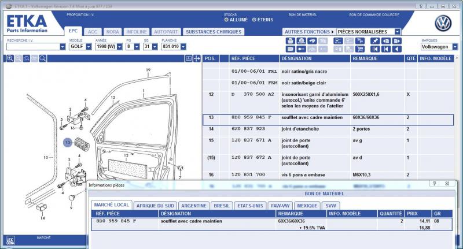
Task: Switch to the AUTOPART tab
Action: point(166,32)
